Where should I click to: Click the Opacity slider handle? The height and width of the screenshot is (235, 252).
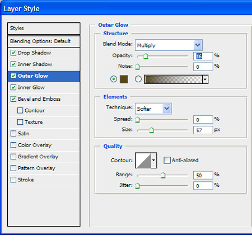click(146, 56)
